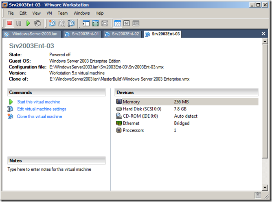This screenshot has width=272, height=202.
Task: Click the Hard Disk device icon
Action: pos(119,109)
